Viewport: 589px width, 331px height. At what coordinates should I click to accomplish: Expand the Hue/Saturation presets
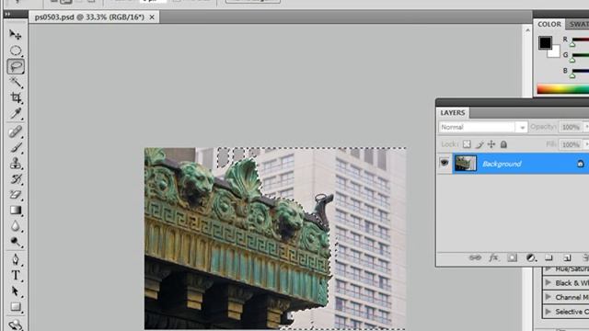pos(549,268)
